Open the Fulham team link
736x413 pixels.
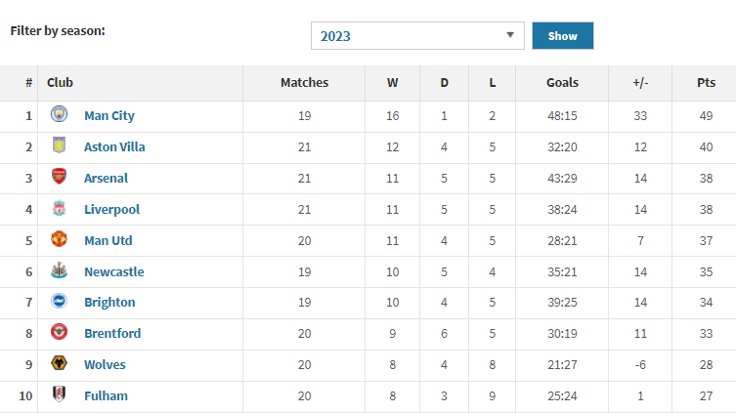pos(106,396)
